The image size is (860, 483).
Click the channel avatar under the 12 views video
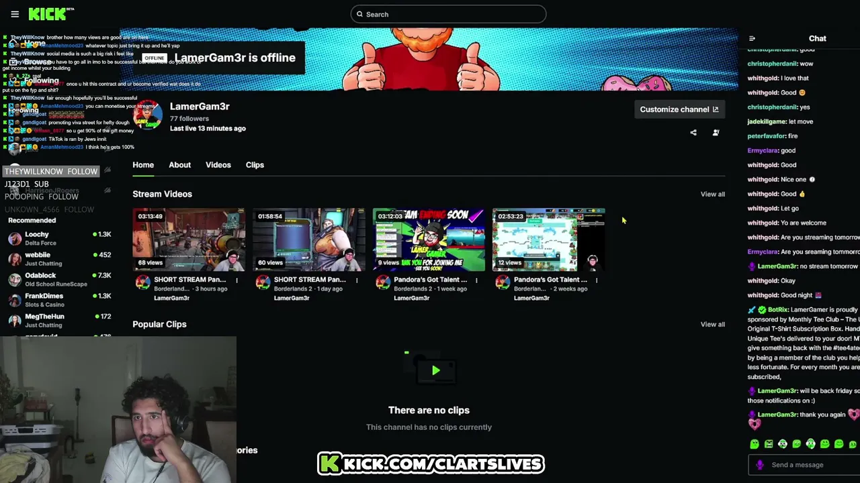point(503,282)
